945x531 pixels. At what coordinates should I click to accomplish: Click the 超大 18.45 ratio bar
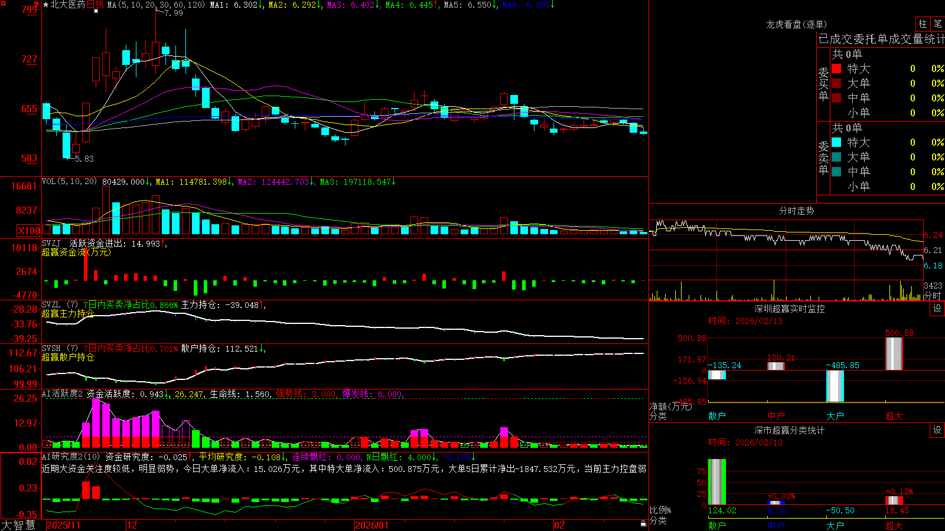894,500
